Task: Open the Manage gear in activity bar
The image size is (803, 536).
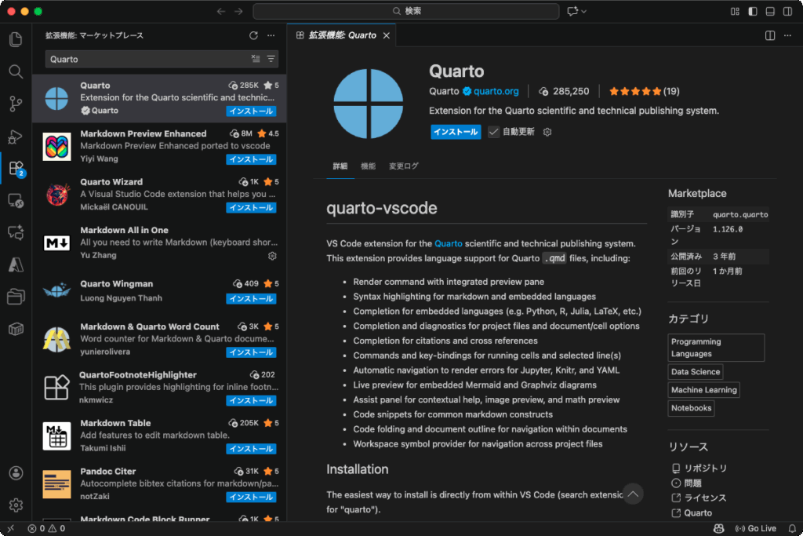Action: coord(16,505)
